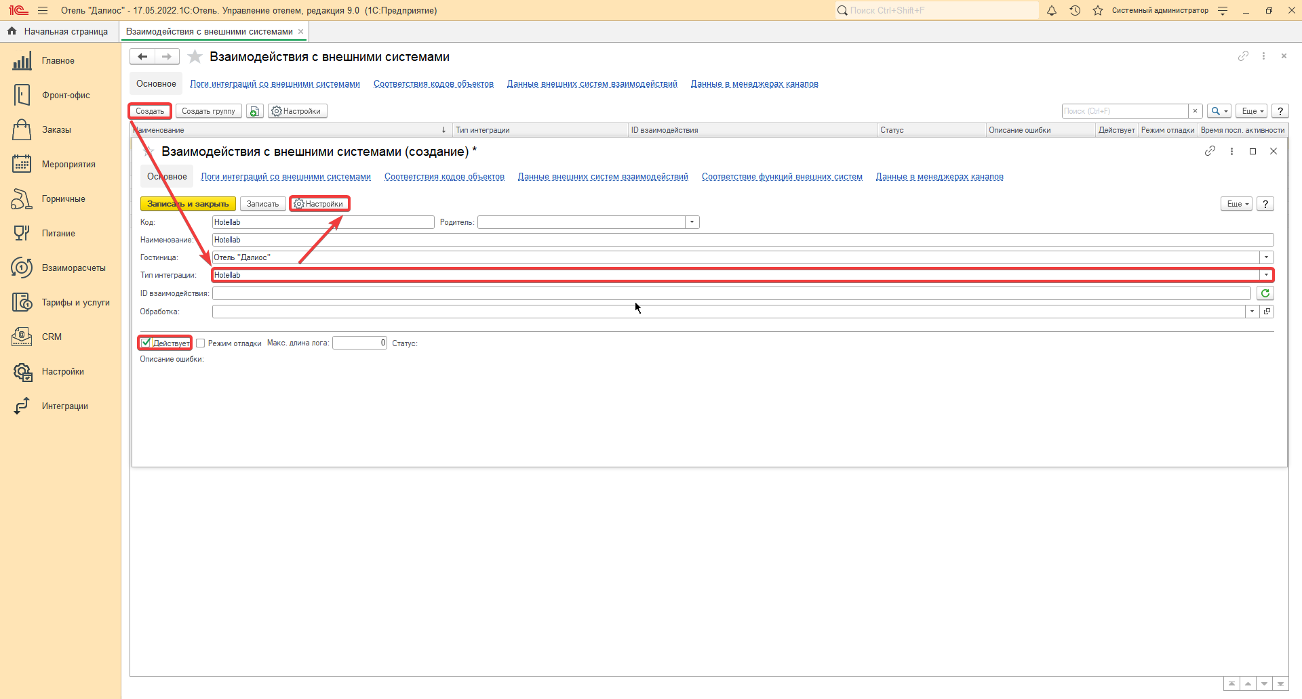Open the Взаиморасчеты section

point(73,268)
